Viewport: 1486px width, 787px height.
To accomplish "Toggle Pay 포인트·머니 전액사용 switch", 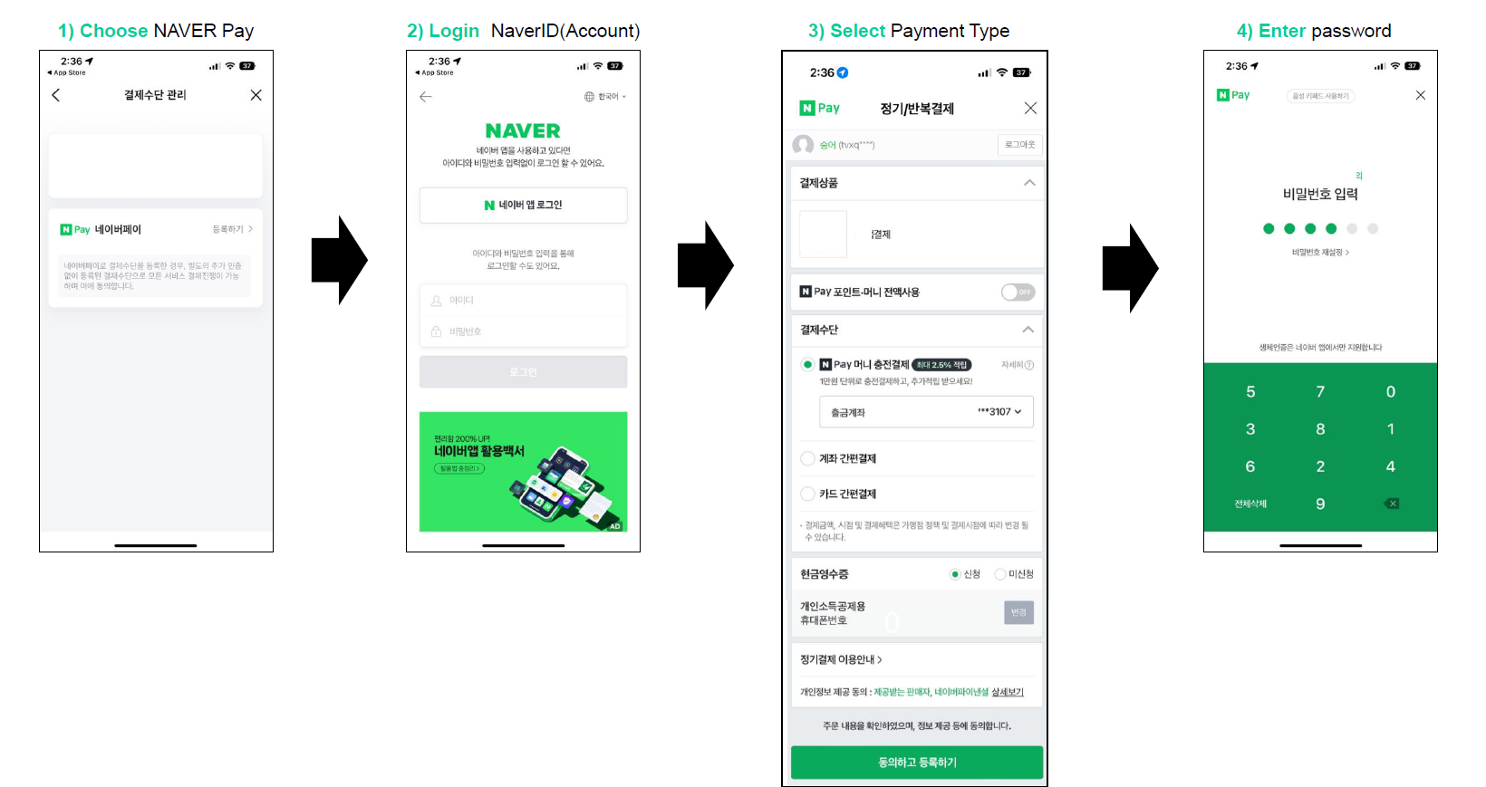I will point(1018,292).
